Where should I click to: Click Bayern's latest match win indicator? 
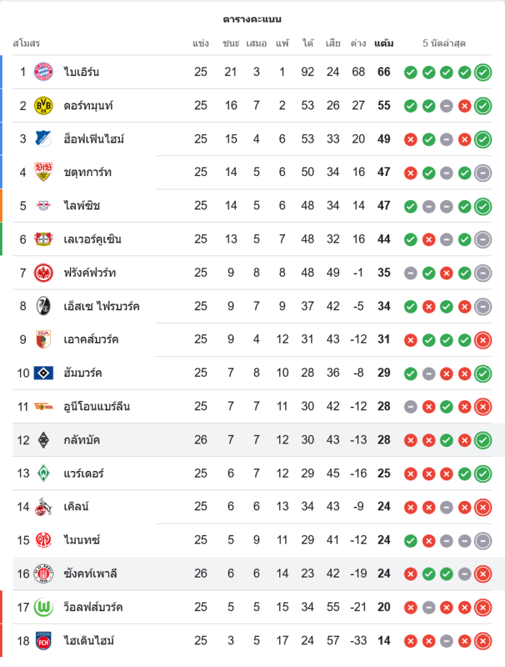pos(483,72)
